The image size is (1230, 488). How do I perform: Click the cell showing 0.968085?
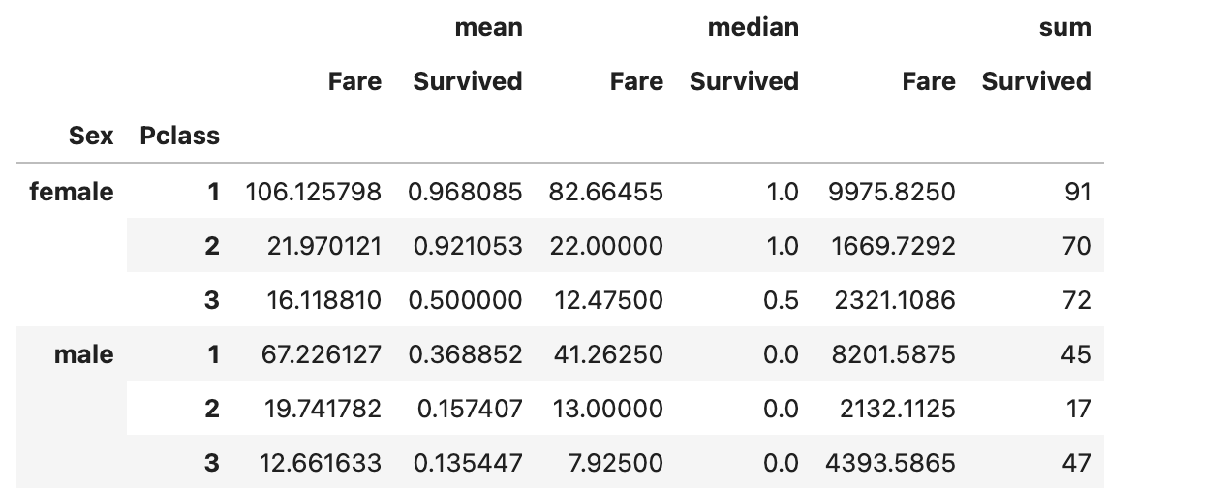[x=465, y=192]
